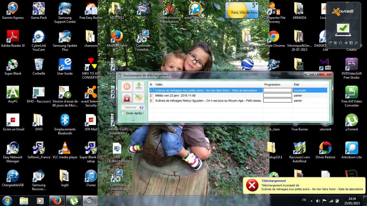Enable the Dodo Après checkbox
Viewport: 367px width, 206px height.
click(123, 113)
